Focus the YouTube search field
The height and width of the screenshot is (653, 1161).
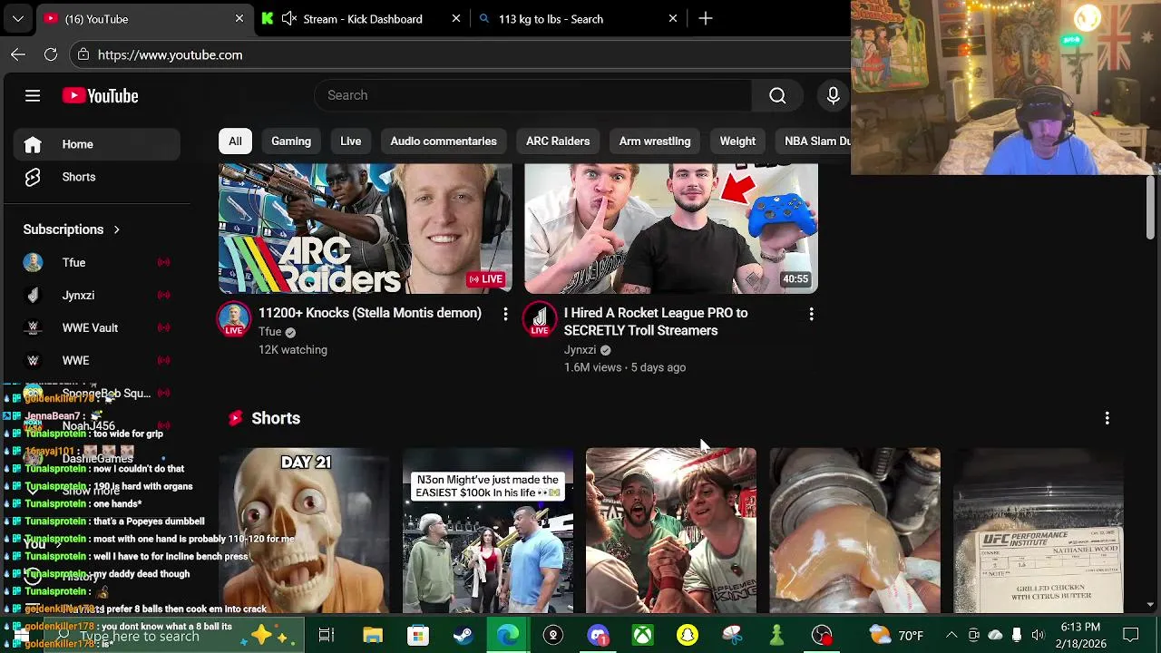tap(533, 95)
